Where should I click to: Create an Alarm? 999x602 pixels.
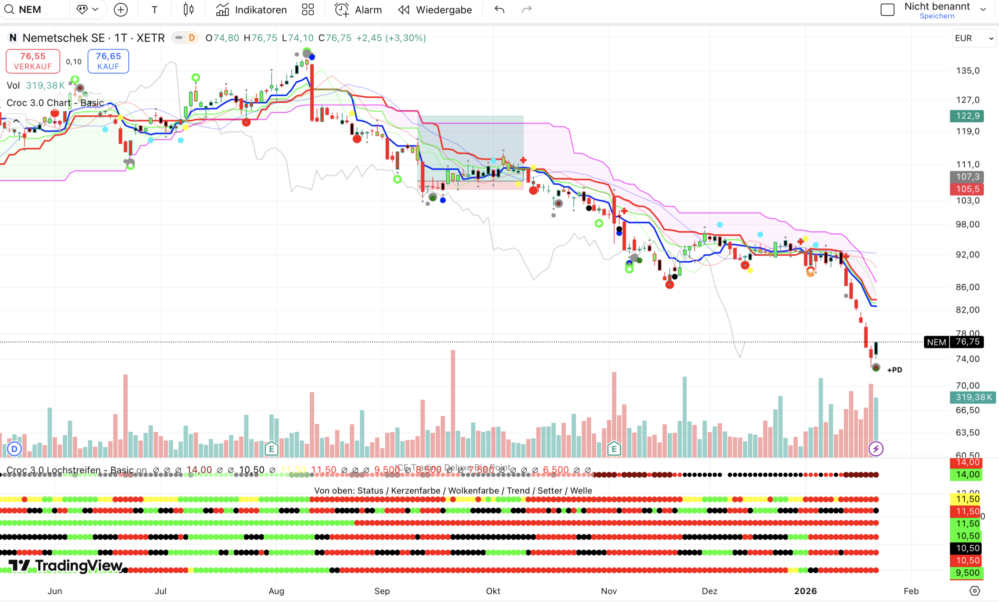tap(358, 10)
